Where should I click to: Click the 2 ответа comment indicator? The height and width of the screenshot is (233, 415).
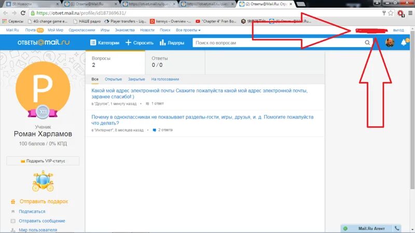point(162,130)
